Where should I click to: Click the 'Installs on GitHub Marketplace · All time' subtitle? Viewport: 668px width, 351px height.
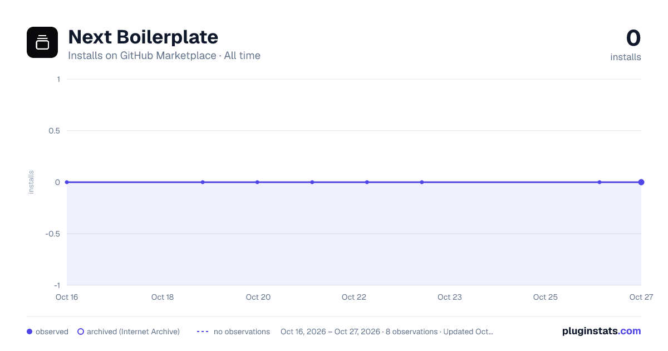coord(164,56)
